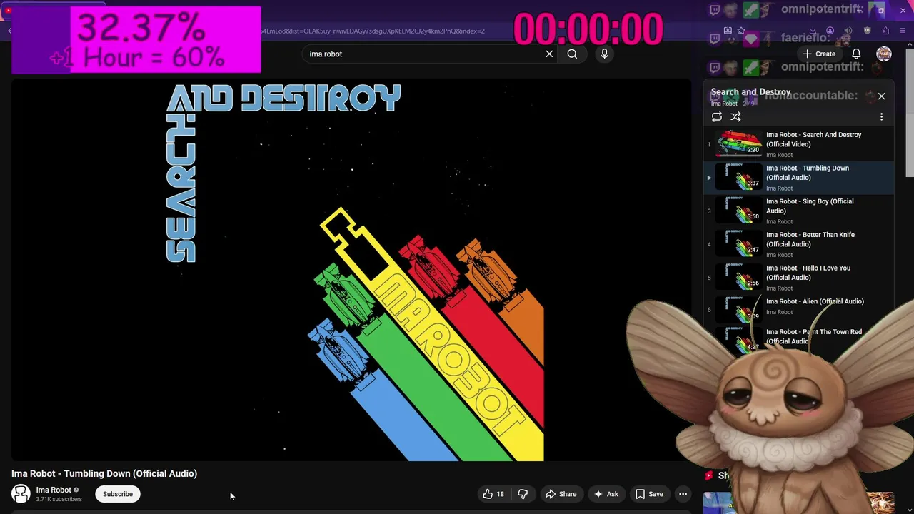Click the browser speaker media icon
This screenshot has width=914, height=514.
pyautogui.click(x=848, y=31)
